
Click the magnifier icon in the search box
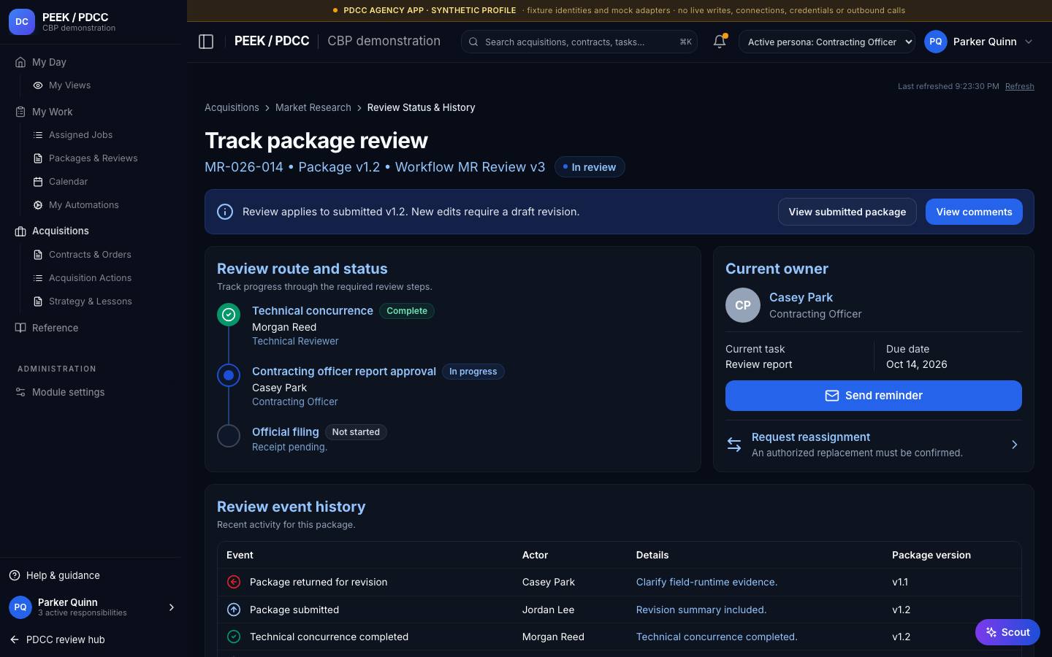point(473,42)
